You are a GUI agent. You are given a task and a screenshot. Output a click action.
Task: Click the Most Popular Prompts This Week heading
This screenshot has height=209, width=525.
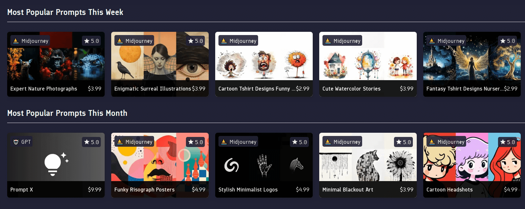(x=65, y=12)
